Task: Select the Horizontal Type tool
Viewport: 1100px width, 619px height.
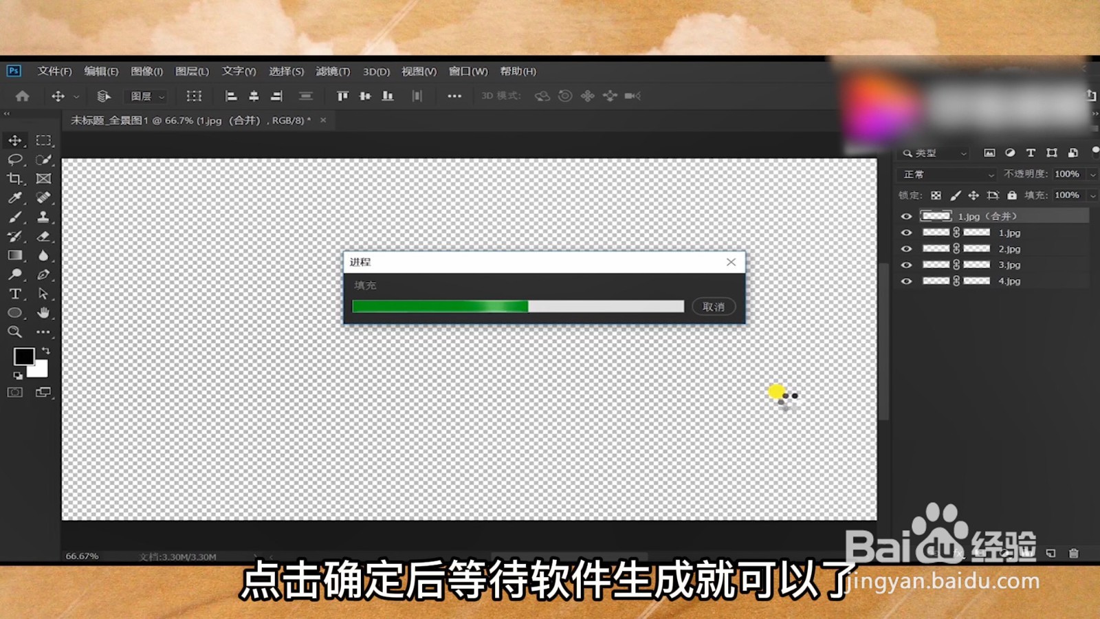Action: click(15, 293)
